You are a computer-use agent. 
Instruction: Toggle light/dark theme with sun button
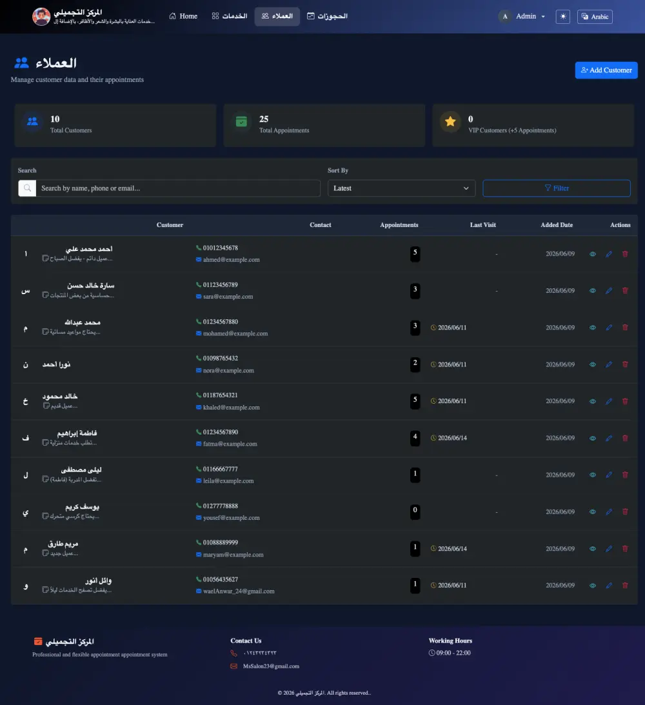pyautogui.click(x=562, y=17)
